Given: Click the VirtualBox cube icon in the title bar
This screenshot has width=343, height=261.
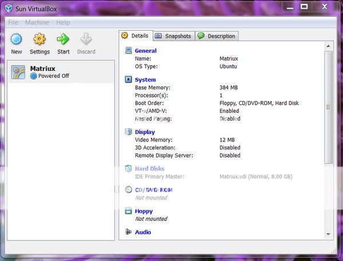Looking at the screenshot, I should coord(9,9).
